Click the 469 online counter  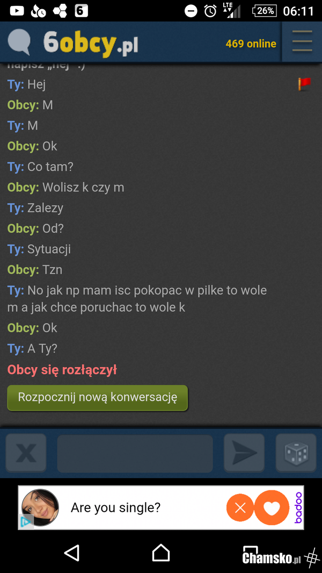tap(251, 44)
